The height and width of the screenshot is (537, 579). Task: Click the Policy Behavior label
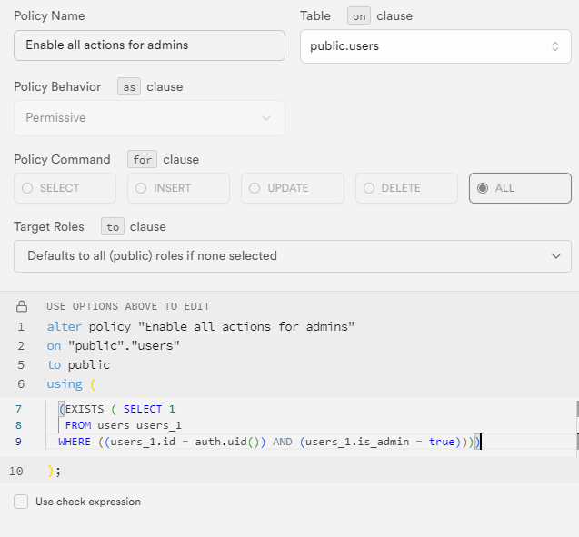(57, 86)
